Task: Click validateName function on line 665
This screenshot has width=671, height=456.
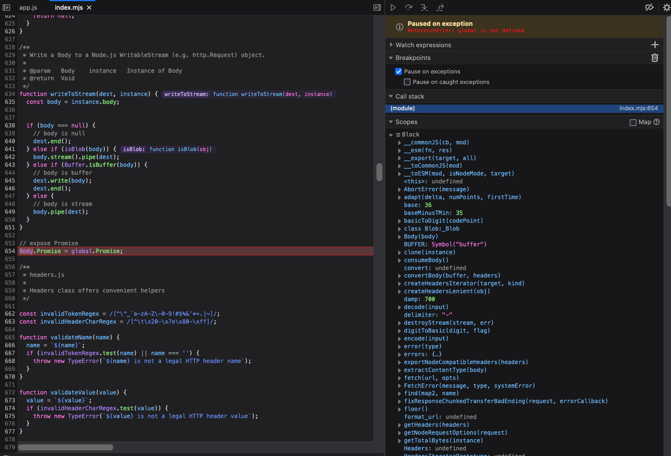Action: pyautogui.click(x=71, y=337)
